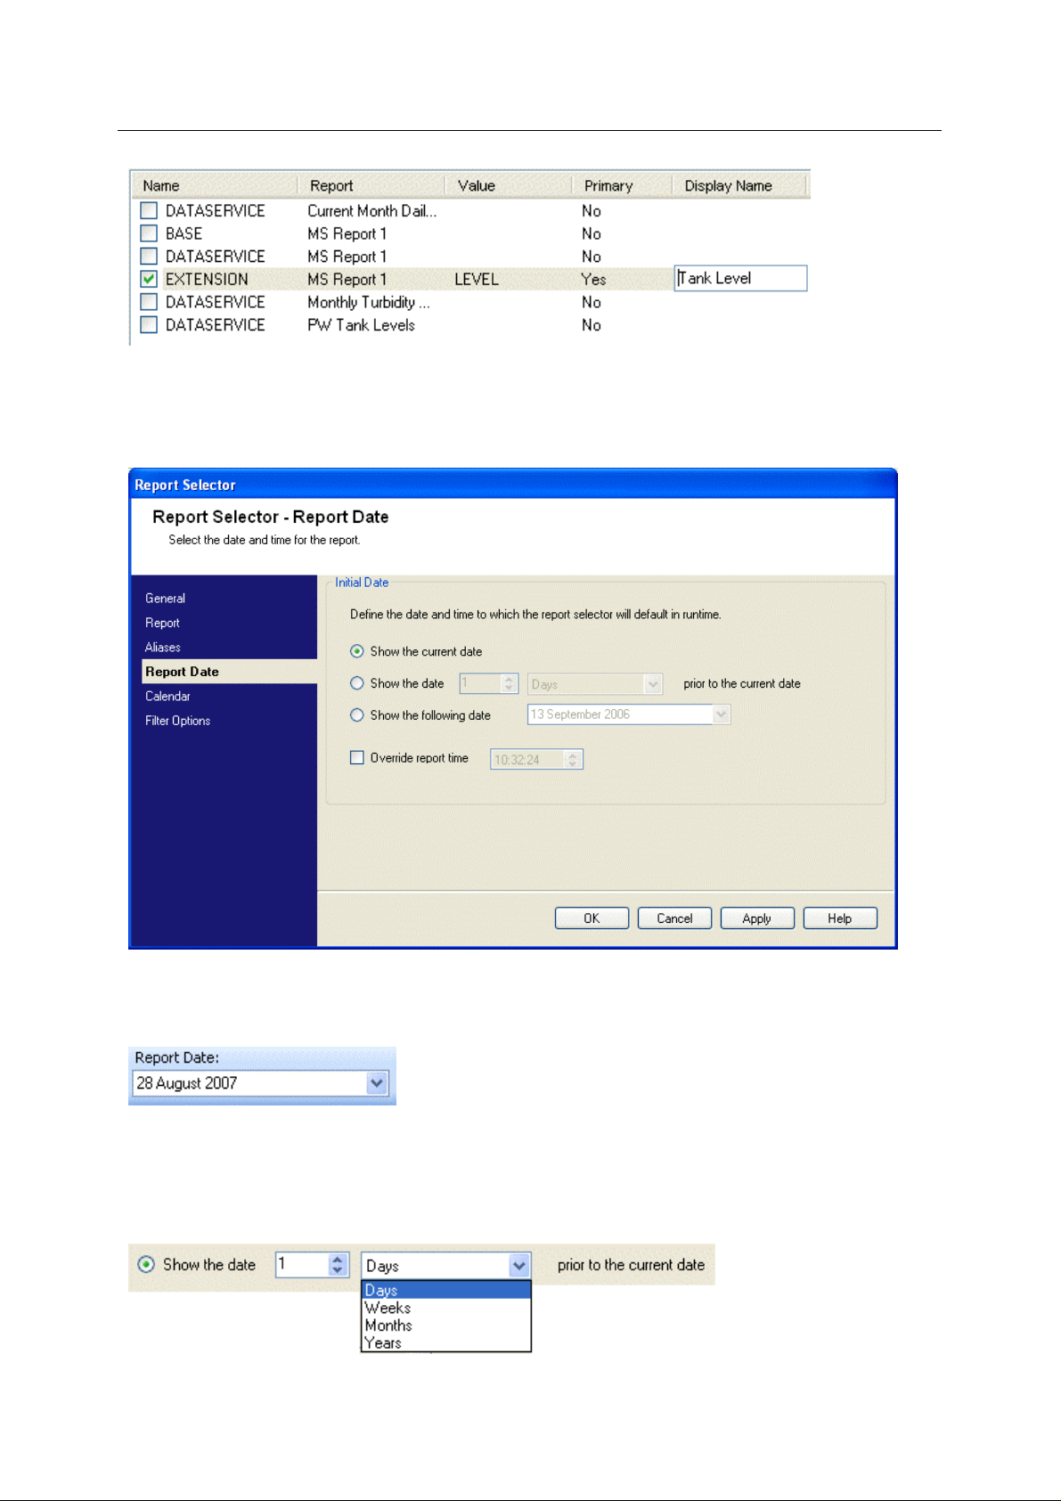Check the BASE MS Report 1 checkbox
The width and height of the screenshot is (1061, 1501).
[x=149, y=233]
